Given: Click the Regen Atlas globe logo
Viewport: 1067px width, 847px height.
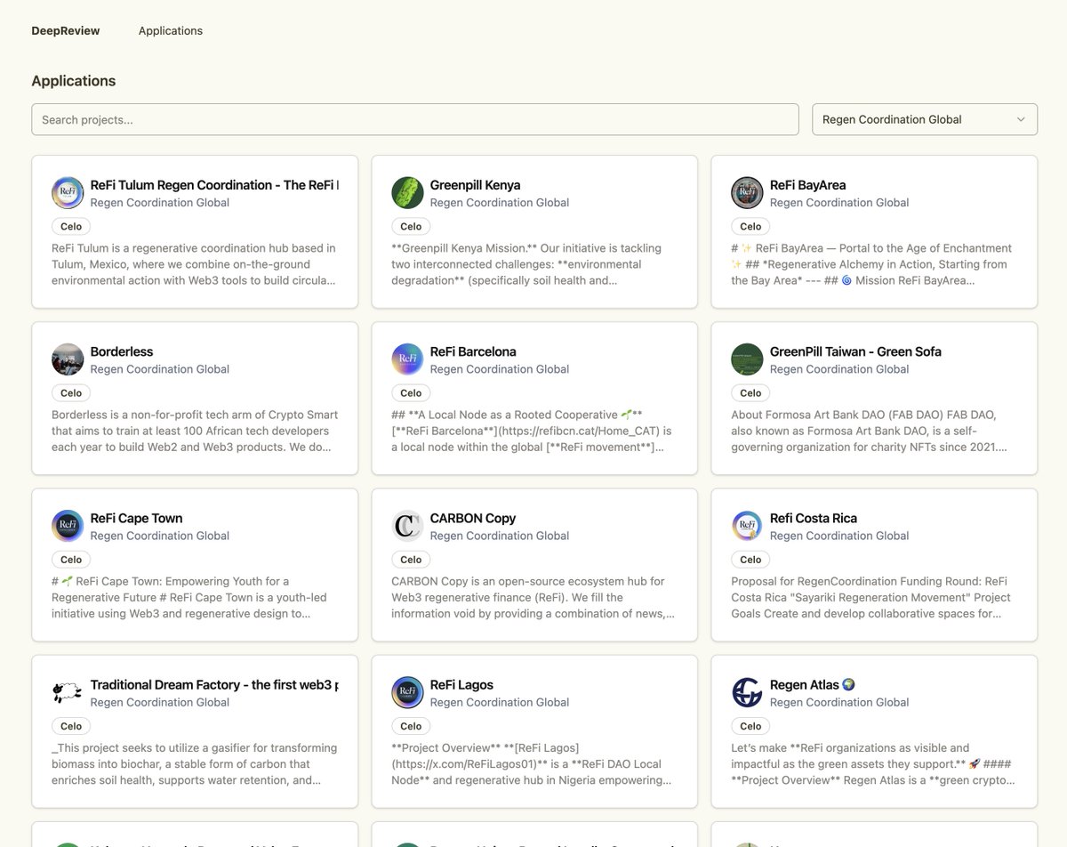Looking at the screenshot, I should click(747, 692).
